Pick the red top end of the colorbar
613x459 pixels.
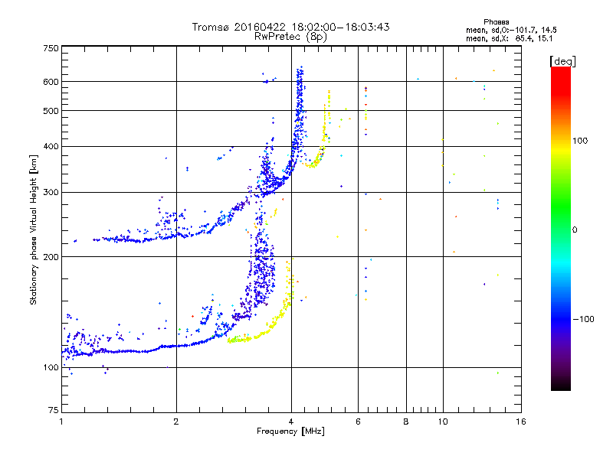point(561,71)
